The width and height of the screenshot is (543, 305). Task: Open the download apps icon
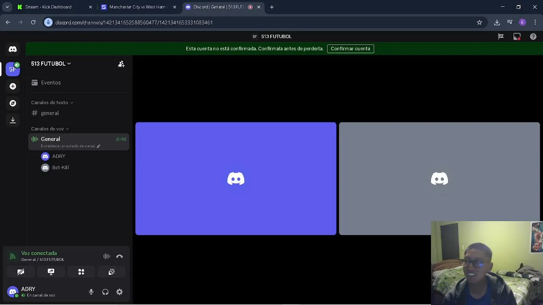(x=13, y=120)
